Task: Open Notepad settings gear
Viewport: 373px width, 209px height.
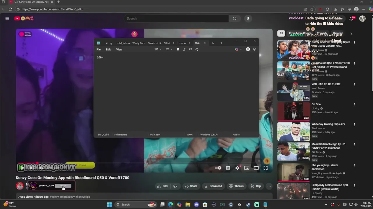Action: pyautogui.click(x=255, y=49)
